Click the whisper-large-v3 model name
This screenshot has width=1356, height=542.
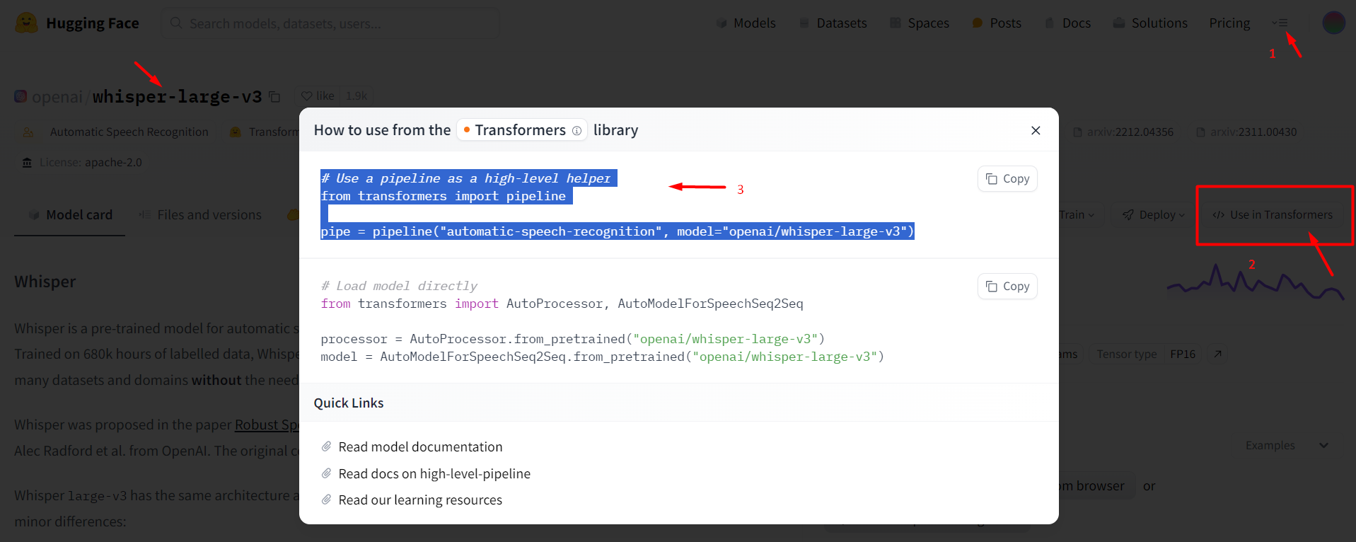coord(177,97)
